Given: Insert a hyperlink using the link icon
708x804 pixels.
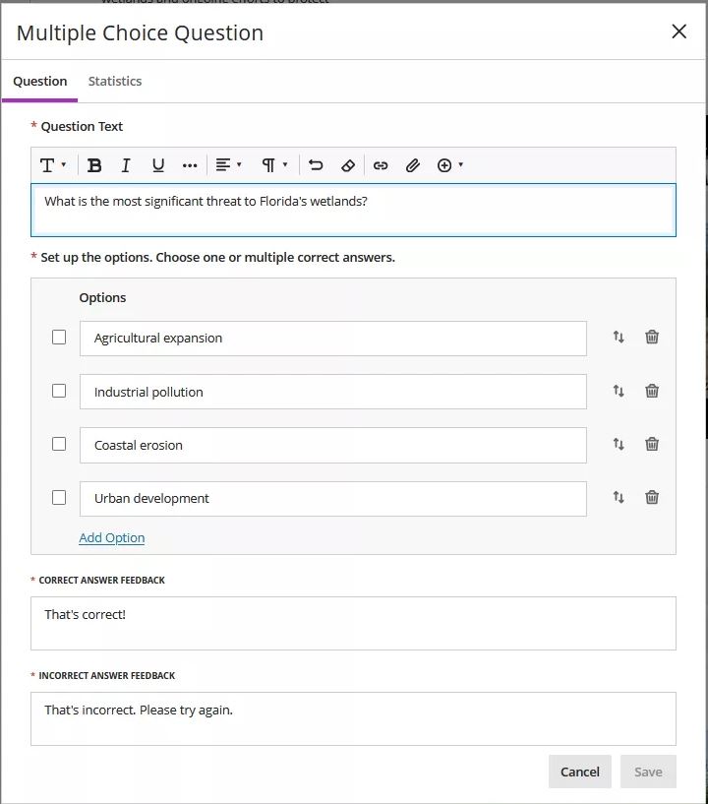Looking at the screenshot, I should point(381,165).
